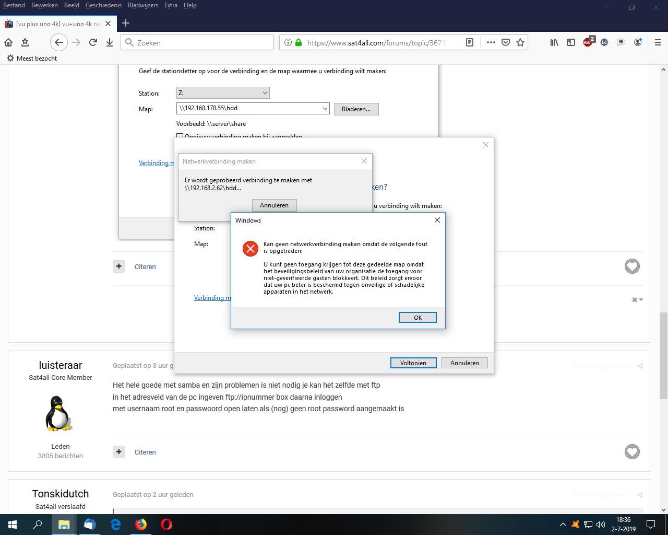Click the page vertical scrollbar thumb
Screen dimensions: 668x535
click(x=663, y=355)
